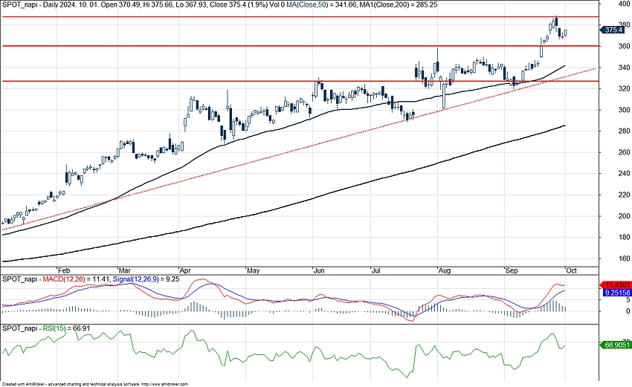Open the www.amibroker.com footer link
The width and height of the screenshot is (632, 387).
click(164, 384)
